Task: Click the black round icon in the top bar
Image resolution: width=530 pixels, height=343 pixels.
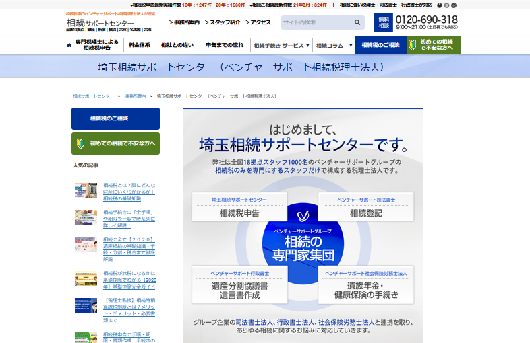Action: click(x=440, y=5)
